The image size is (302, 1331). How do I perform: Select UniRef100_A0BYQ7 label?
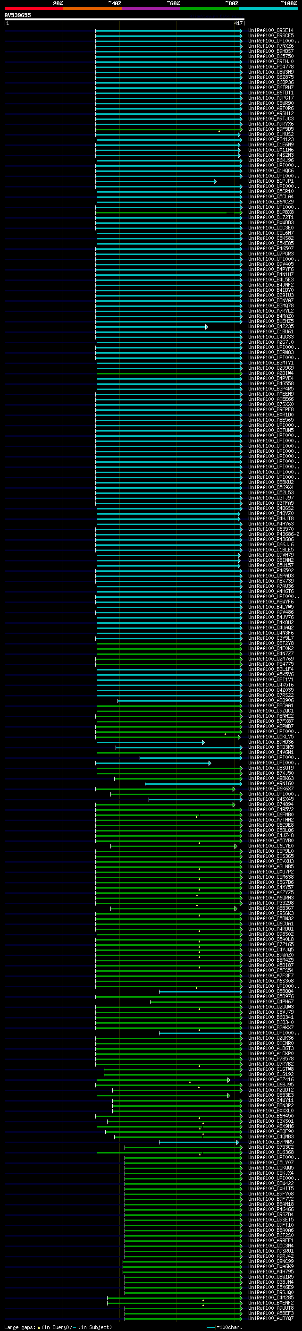click(270, 1318)
